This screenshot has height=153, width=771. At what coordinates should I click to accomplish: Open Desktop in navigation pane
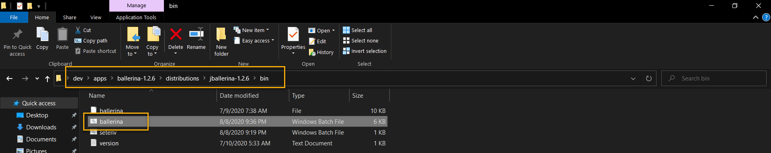(37, 115)
